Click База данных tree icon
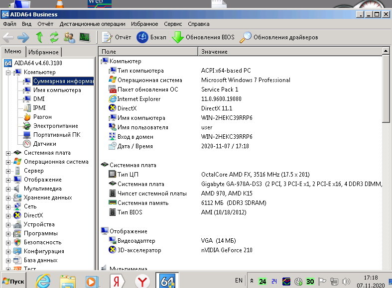 [x=17, y=260]
